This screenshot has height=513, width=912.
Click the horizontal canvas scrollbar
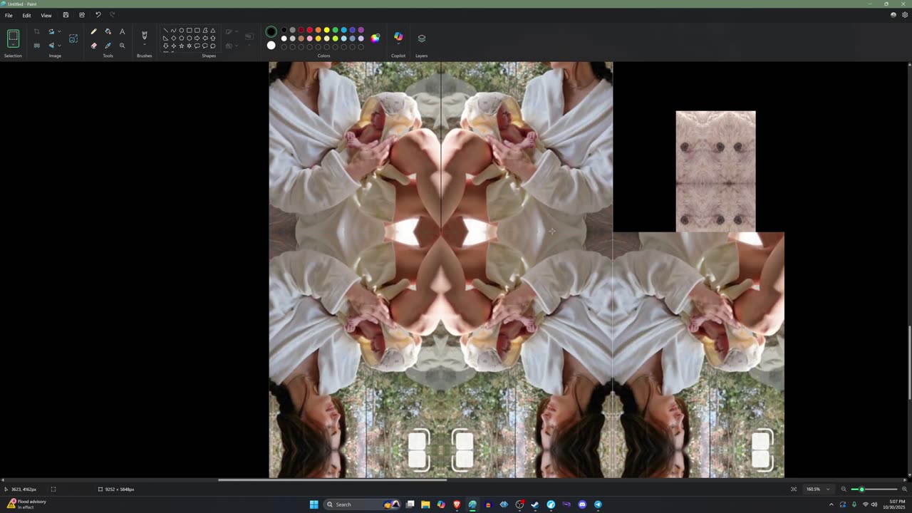pos(332,480)
